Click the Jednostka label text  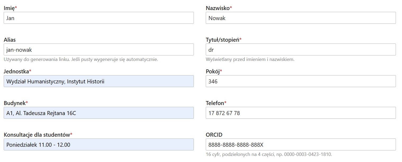(16, 72)
